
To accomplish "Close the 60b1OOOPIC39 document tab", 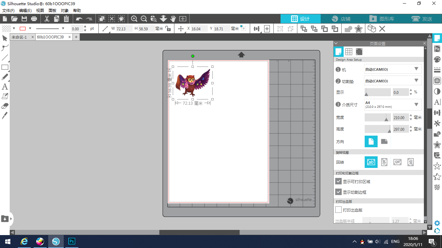I will 70,37.
